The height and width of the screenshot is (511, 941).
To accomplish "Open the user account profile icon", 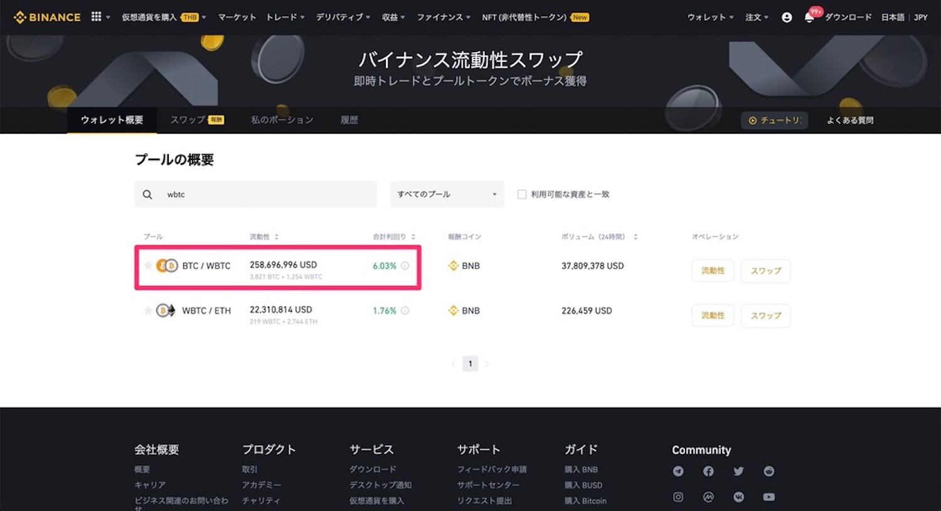I will (x=787, y=18).
